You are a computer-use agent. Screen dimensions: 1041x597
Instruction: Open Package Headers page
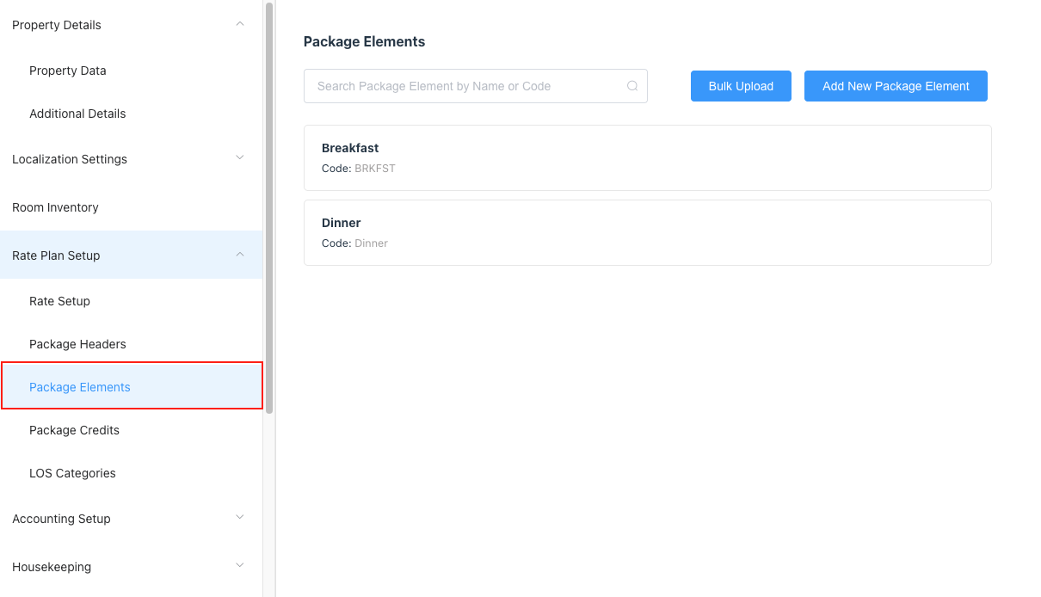coord(77,344)
